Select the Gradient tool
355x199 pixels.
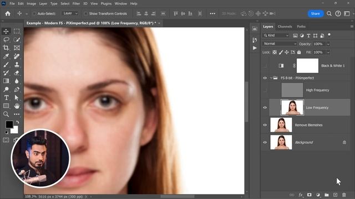(x=6, y=81)
